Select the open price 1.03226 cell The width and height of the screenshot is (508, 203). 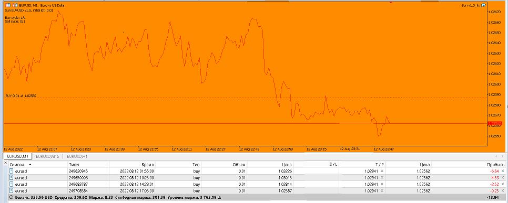tap(270, 172)
